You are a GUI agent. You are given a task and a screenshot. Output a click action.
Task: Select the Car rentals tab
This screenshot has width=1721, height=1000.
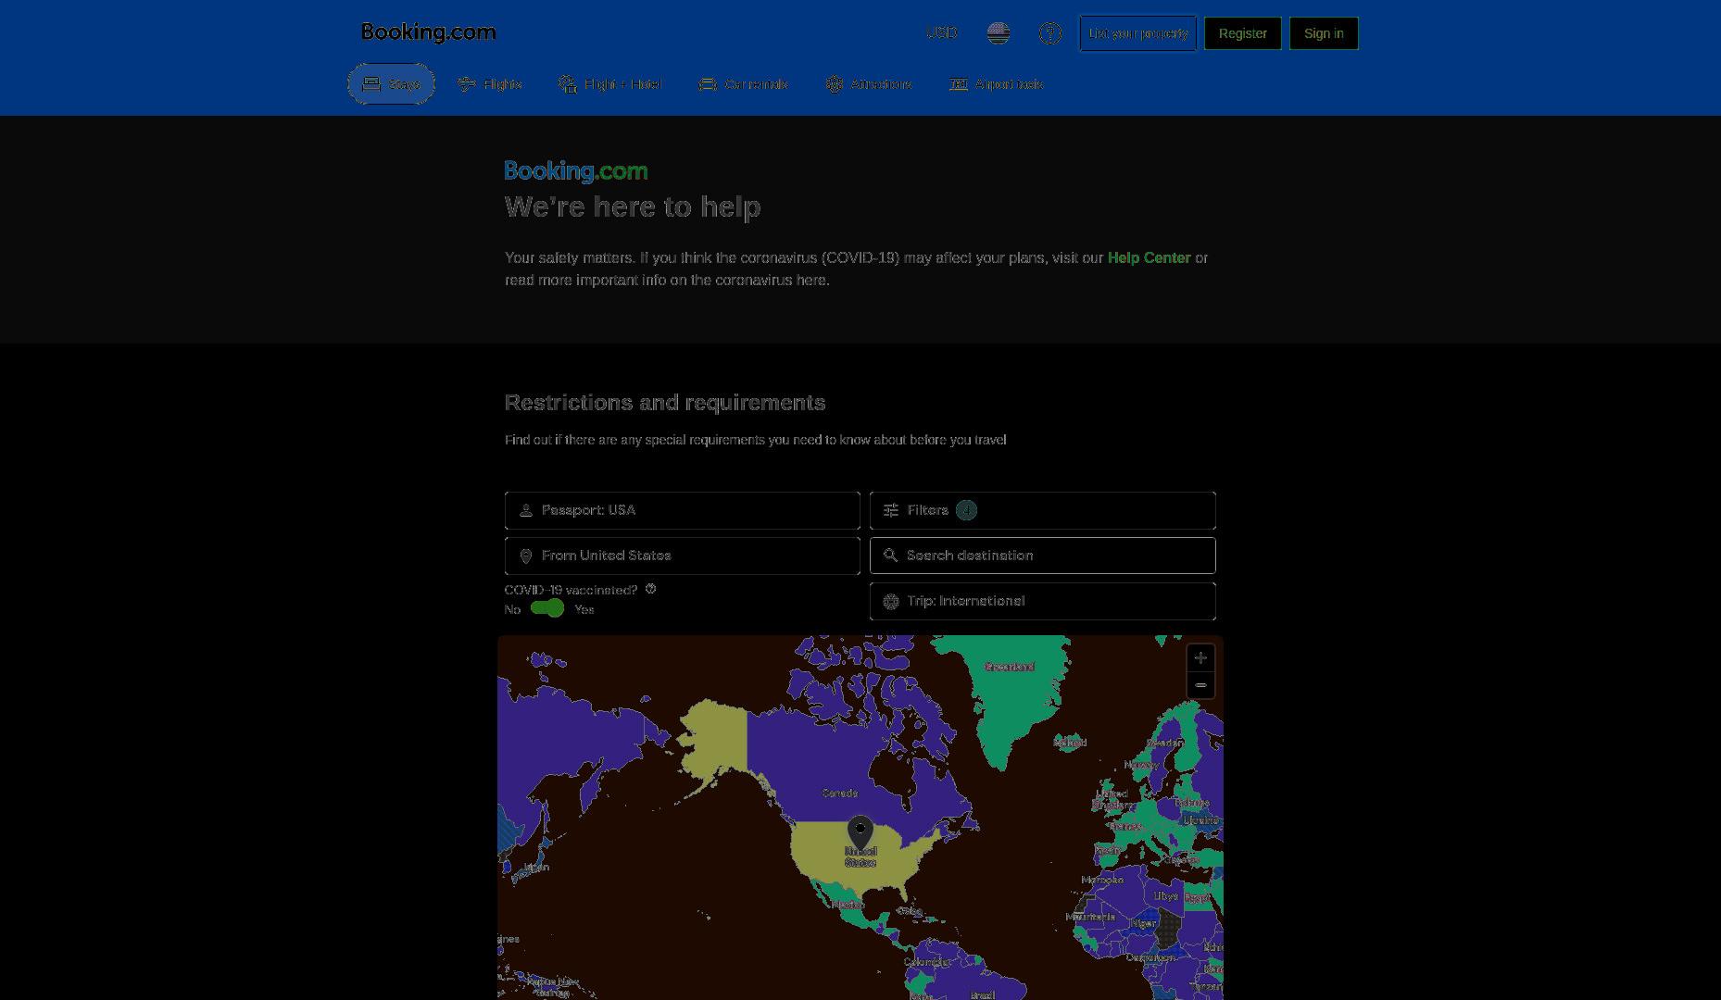[x=743, y=84]
